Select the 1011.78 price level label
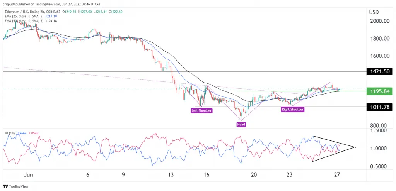Screen dimensions: 396x191 (379, 107)
